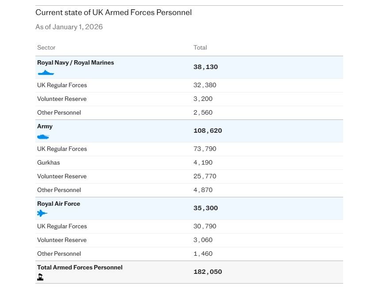Image resolution: width=375 pixels, height=292 pixels.
Task: Click the value 73,790 for Army regular forces
Action: click(x=205, y=149)
